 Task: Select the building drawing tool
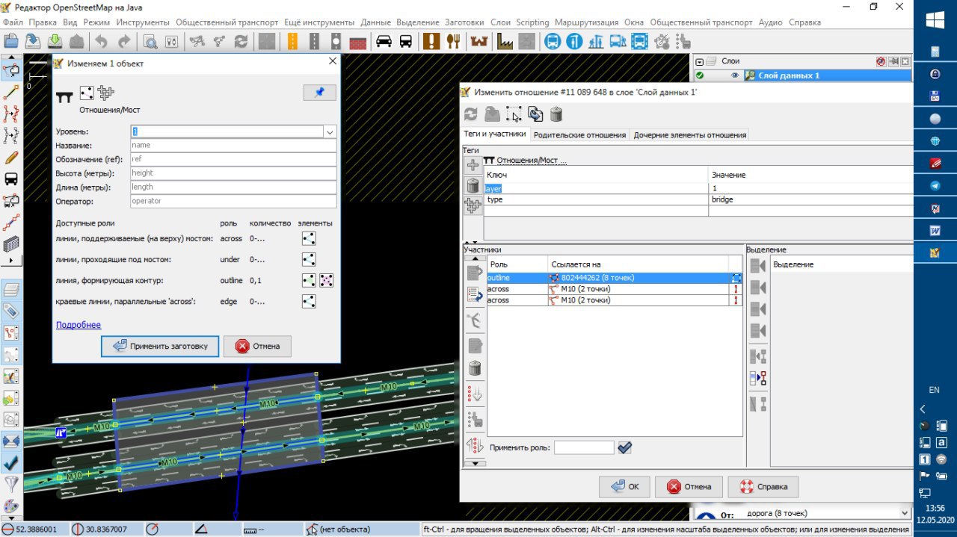click(x=11, y=243)
